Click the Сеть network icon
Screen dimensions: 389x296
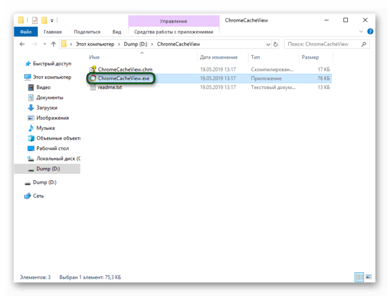pos(27,196)
